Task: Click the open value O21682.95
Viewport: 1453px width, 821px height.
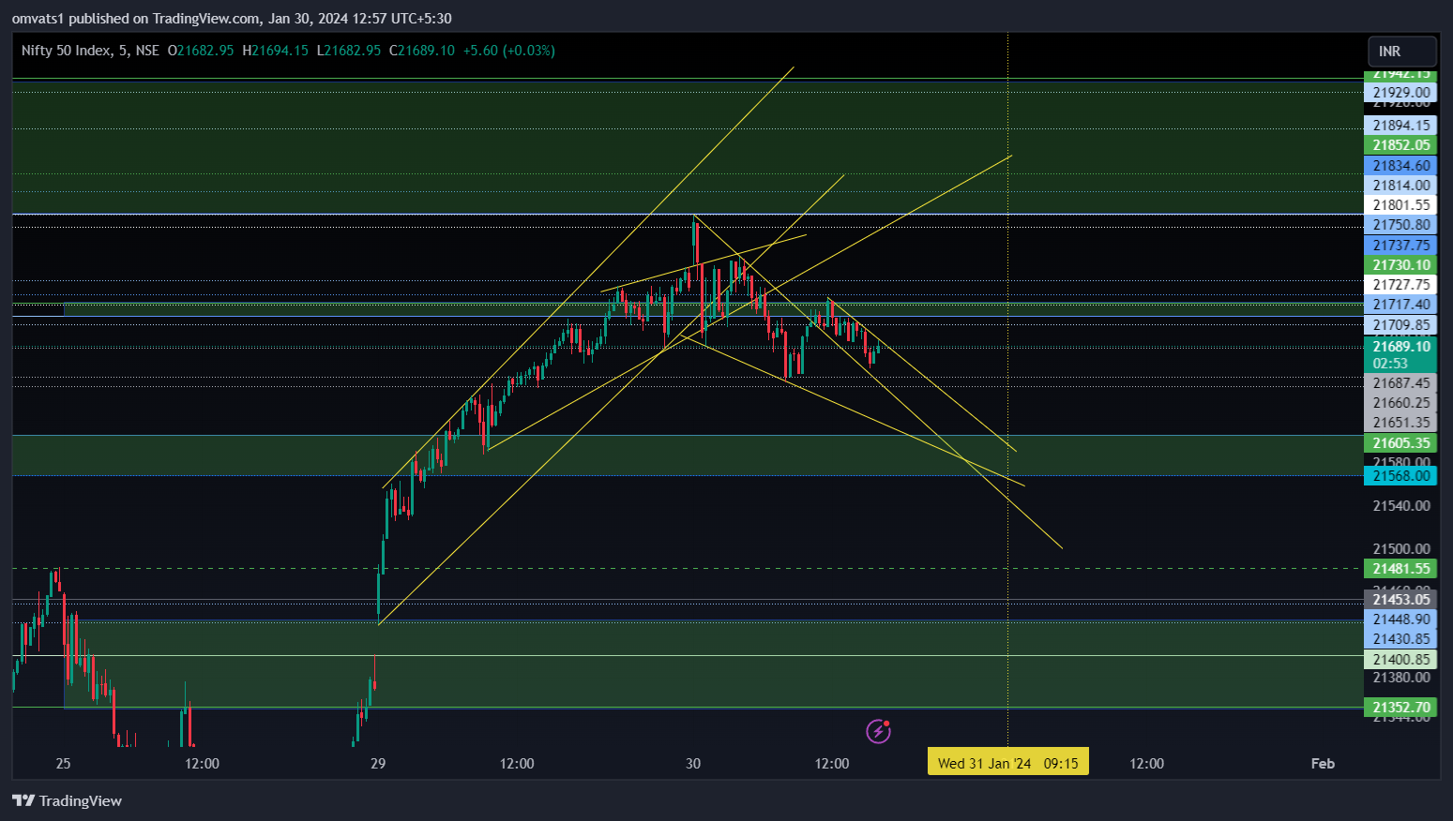Action: (201, 51)
